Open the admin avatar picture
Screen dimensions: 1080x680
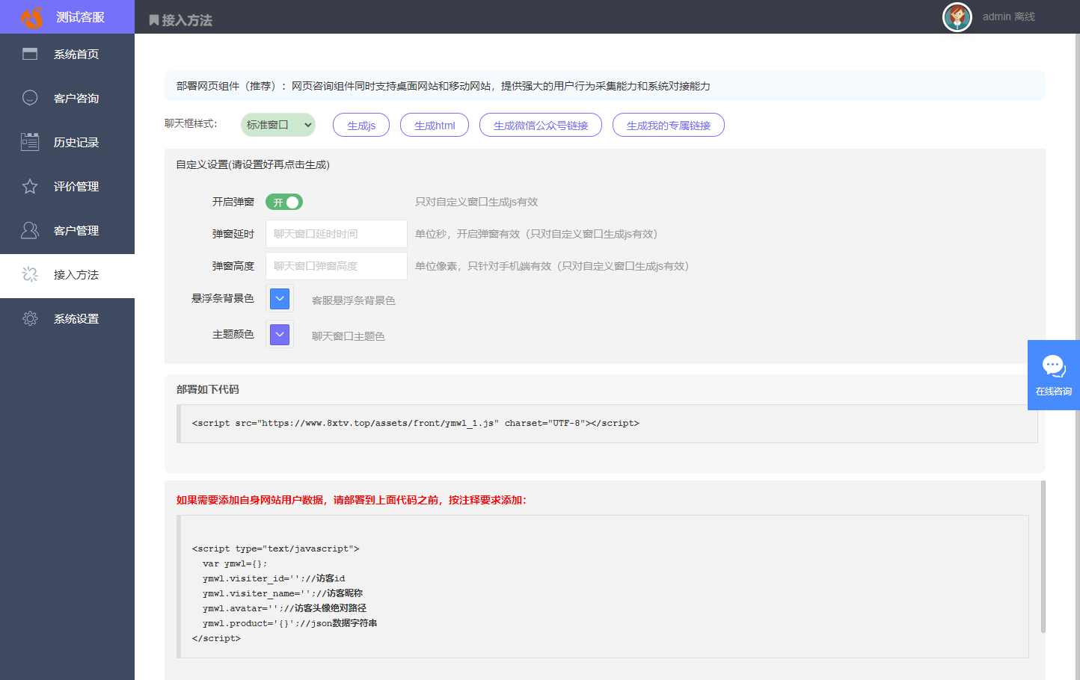pyautogui.click(x=957, y=16)
